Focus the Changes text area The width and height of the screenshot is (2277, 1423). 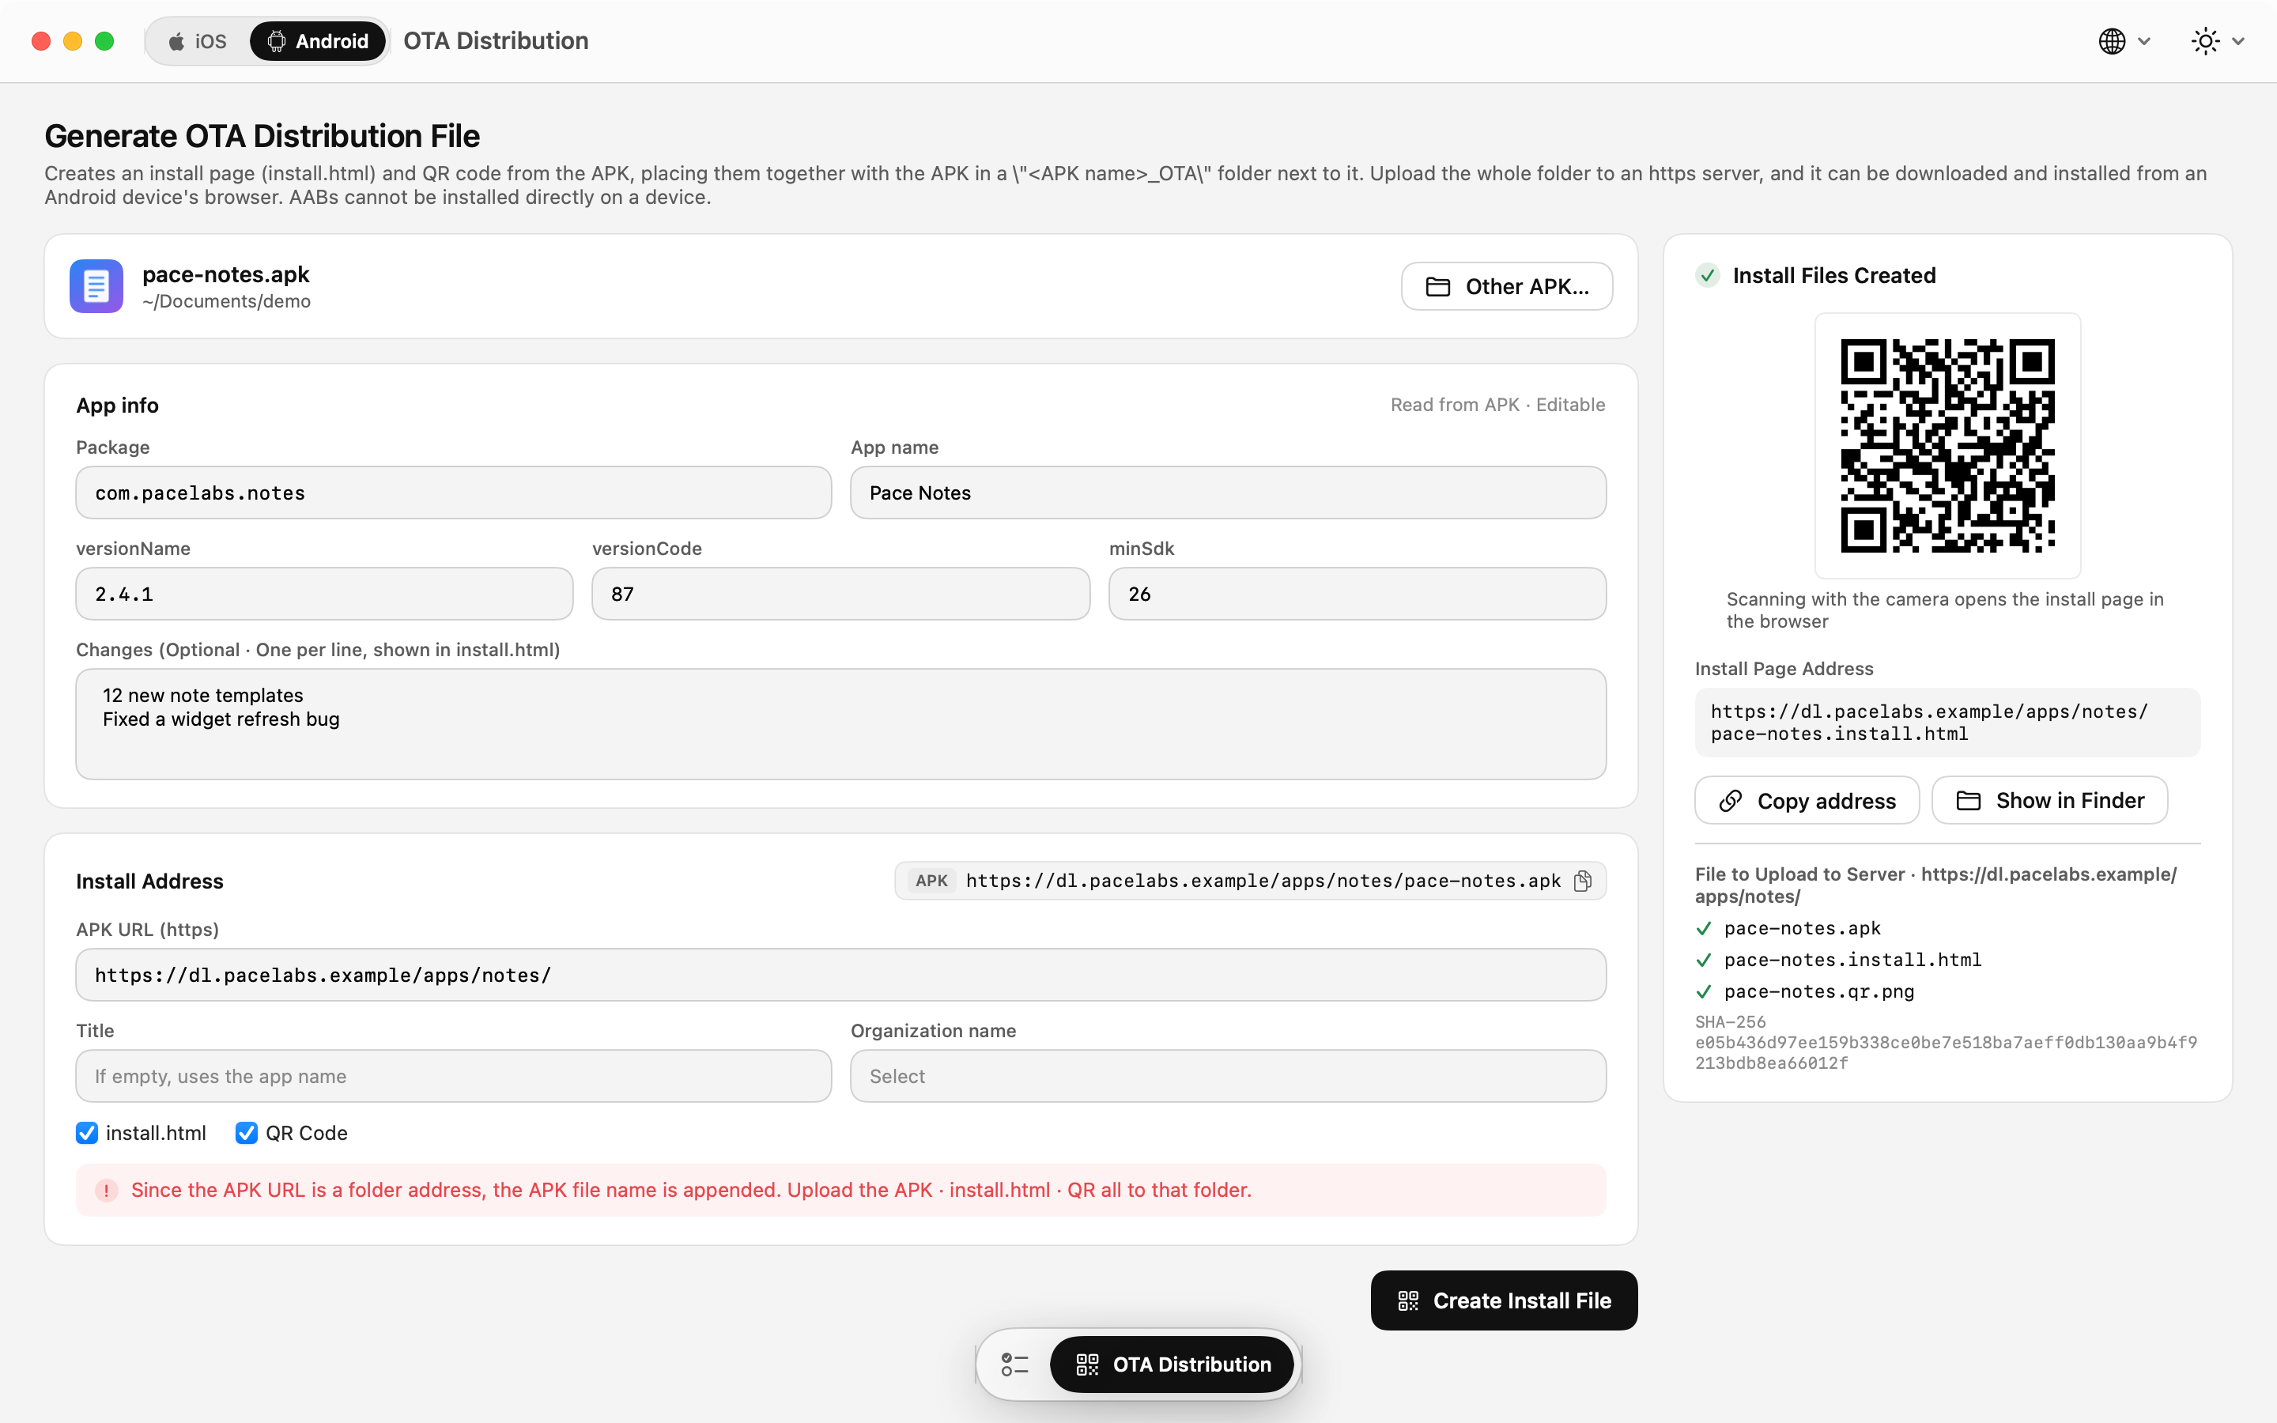pos(840,723)
